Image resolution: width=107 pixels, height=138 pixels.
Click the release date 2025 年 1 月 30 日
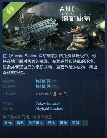click(x=51, y=94)
